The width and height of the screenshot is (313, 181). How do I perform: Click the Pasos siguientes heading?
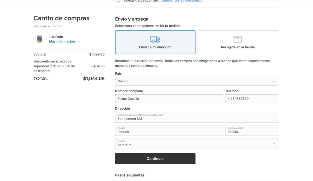click(x=130, y=175)
